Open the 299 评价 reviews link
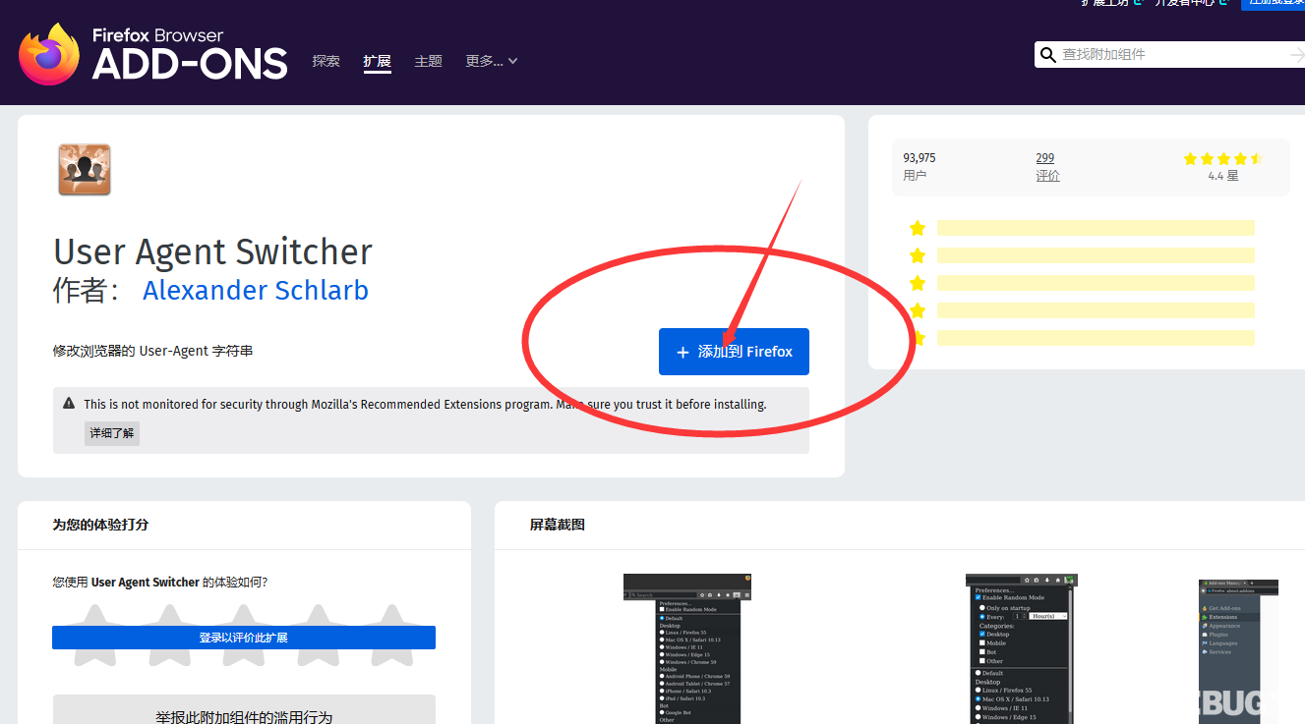The width and height of the screenshot is (1305, 724). 1047,166
